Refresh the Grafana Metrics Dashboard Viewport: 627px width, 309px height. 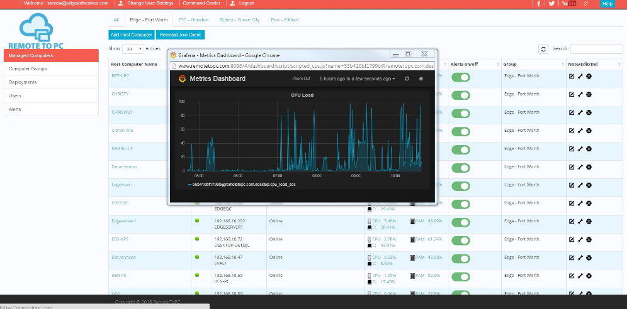[407, 79]
